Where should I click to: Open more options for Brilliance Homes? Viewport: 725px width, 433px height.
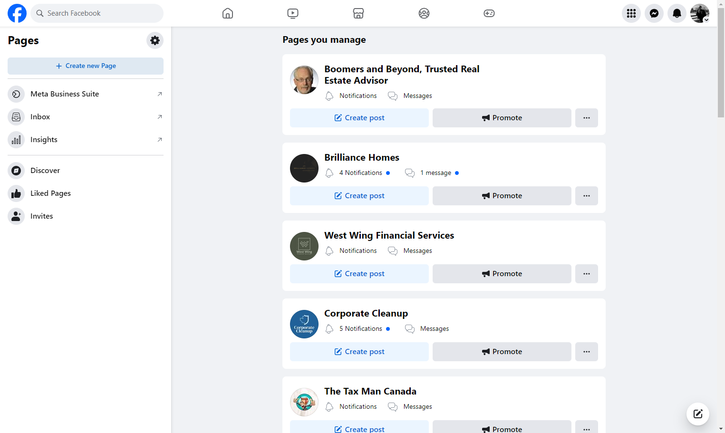587,196
